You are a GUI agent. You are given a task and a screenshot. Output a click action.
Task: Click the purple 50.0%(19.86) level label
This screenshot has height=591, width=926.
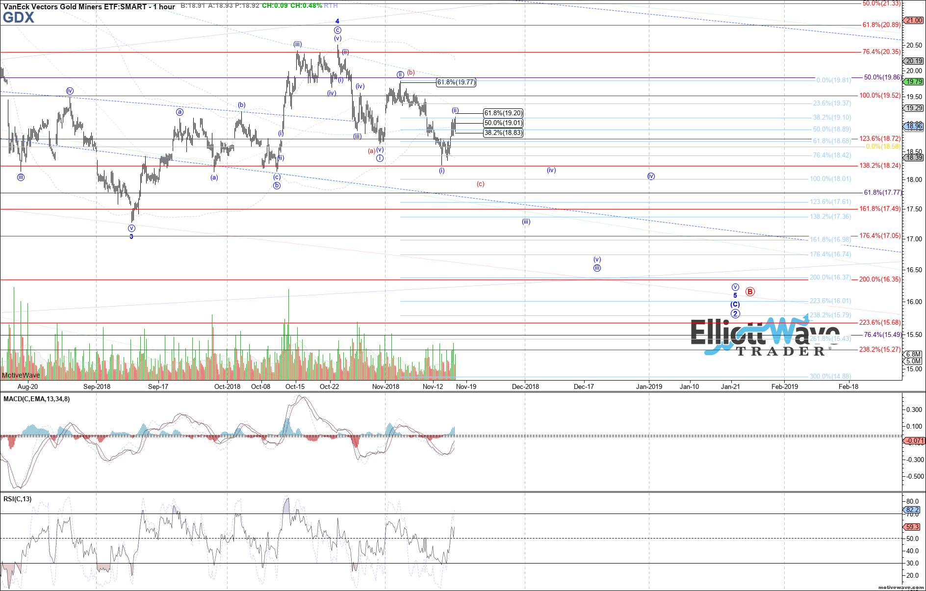coord(883,77)
